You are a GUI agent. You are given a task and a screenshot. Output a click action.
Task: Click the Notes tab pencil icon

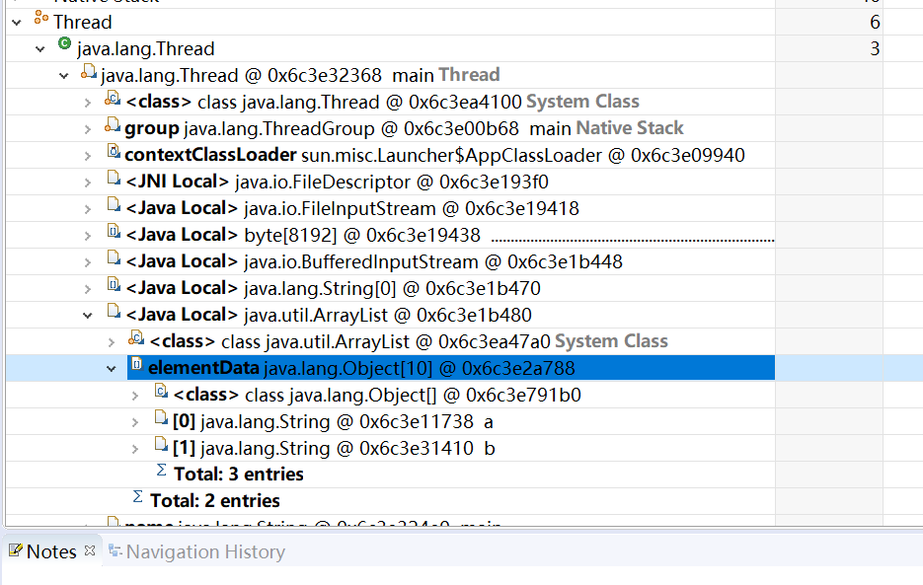[17, 551]
